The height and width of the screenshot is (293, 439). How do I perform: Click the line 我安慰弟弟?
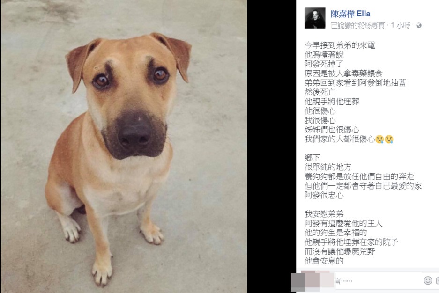click(324, 214)
